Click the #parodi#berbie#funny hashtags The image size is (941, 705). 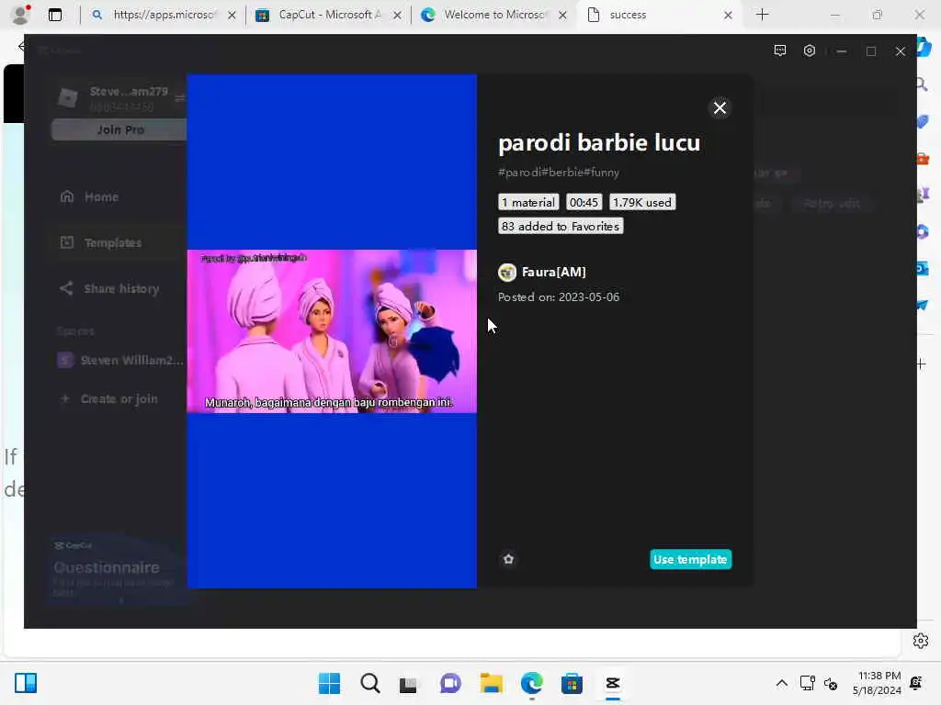pyautogui.click(x=558, y=173)
